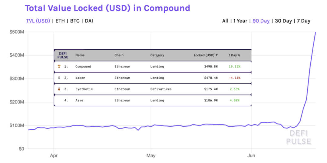Select the 30 Day time range
Screen dimensions: 327x163
(283, 21)
